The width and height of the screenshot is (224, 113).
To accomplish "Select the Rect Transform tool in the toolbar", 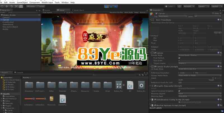I will [x=21, y=6].
